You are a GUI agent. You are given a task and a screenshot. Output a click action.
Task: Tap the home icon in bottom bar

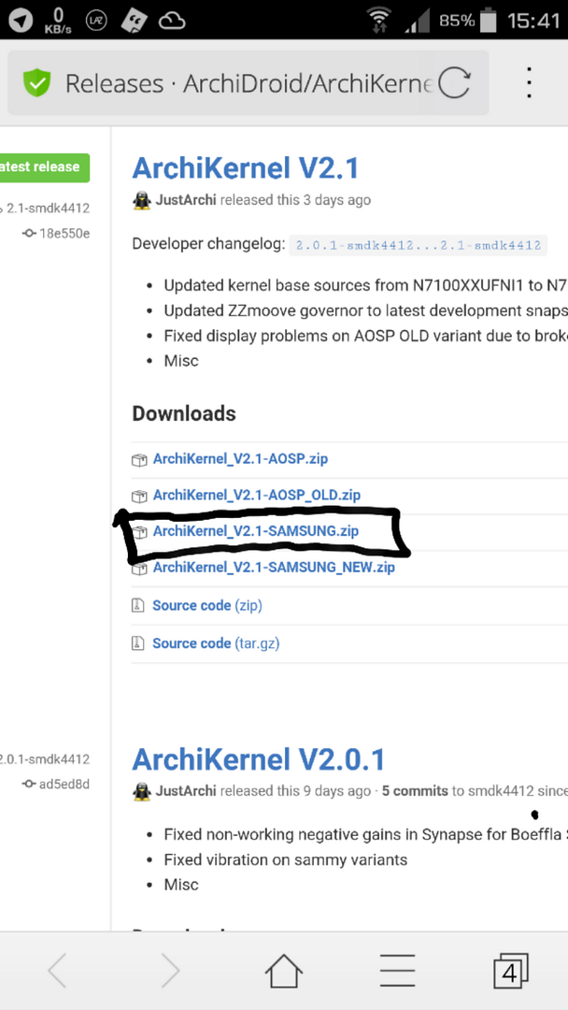284,971
